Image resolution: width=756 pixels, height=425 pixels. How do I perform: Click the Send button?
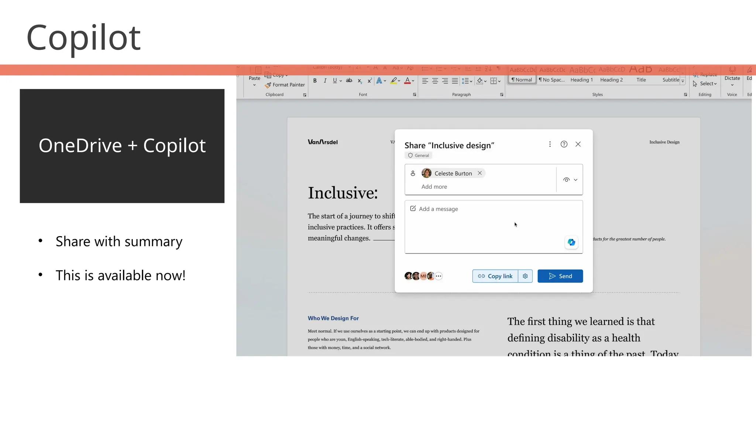560,276
